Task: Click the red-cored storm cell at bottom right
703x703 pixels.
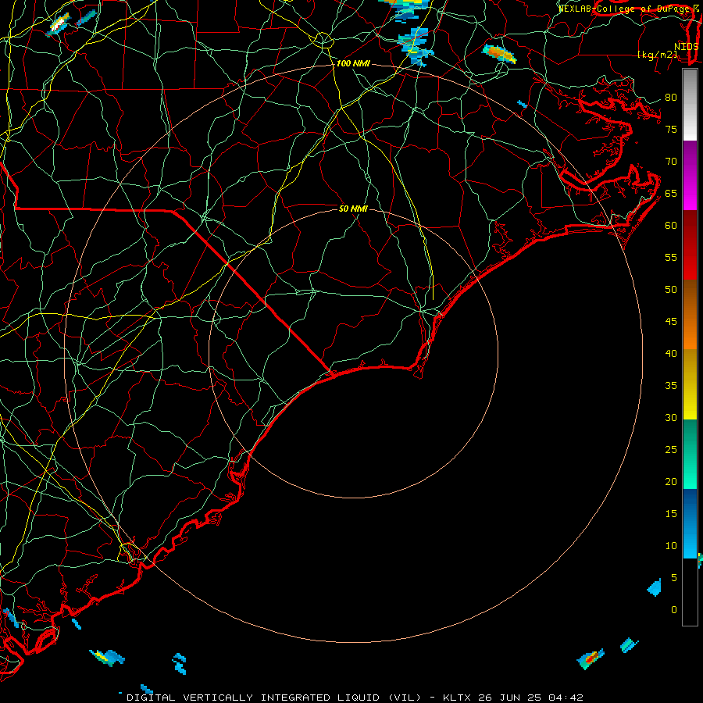Action: pos(590,659)
